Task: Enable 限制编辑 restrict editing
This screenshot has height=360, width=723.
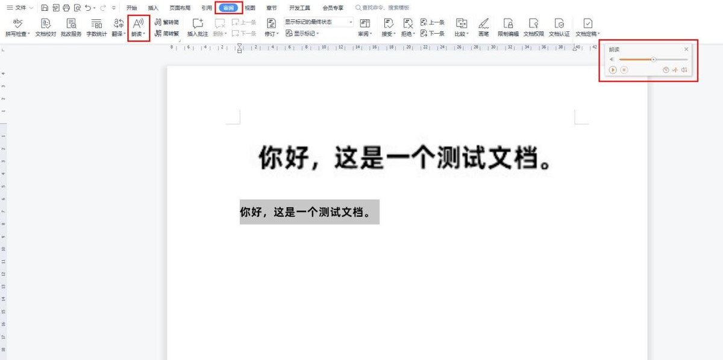Action: [508, 27]
